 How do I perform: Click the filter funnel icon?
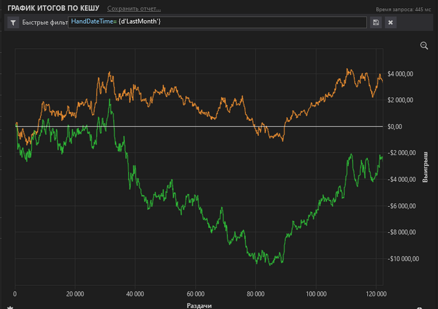(x=13, y=23)
